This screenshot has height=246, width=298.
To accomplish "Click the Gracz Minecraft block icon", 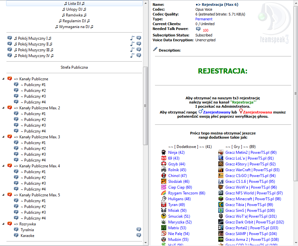I will coord(221,199).
